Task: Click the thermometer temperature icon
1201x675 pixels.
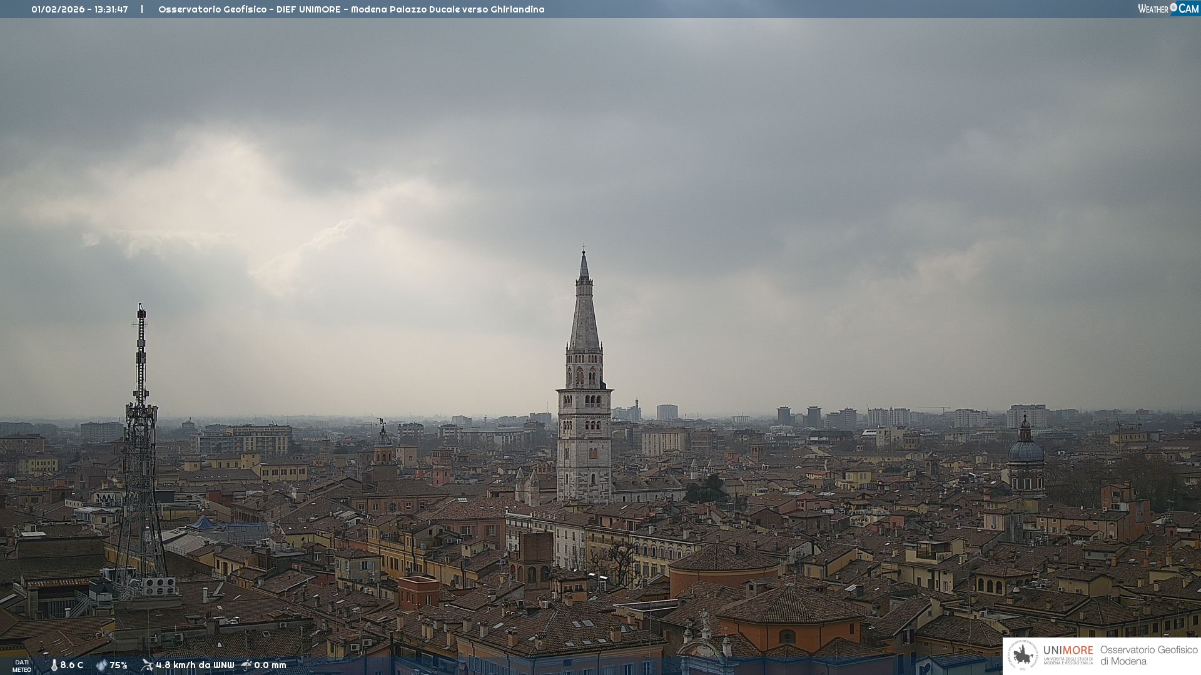Action: 54,666
